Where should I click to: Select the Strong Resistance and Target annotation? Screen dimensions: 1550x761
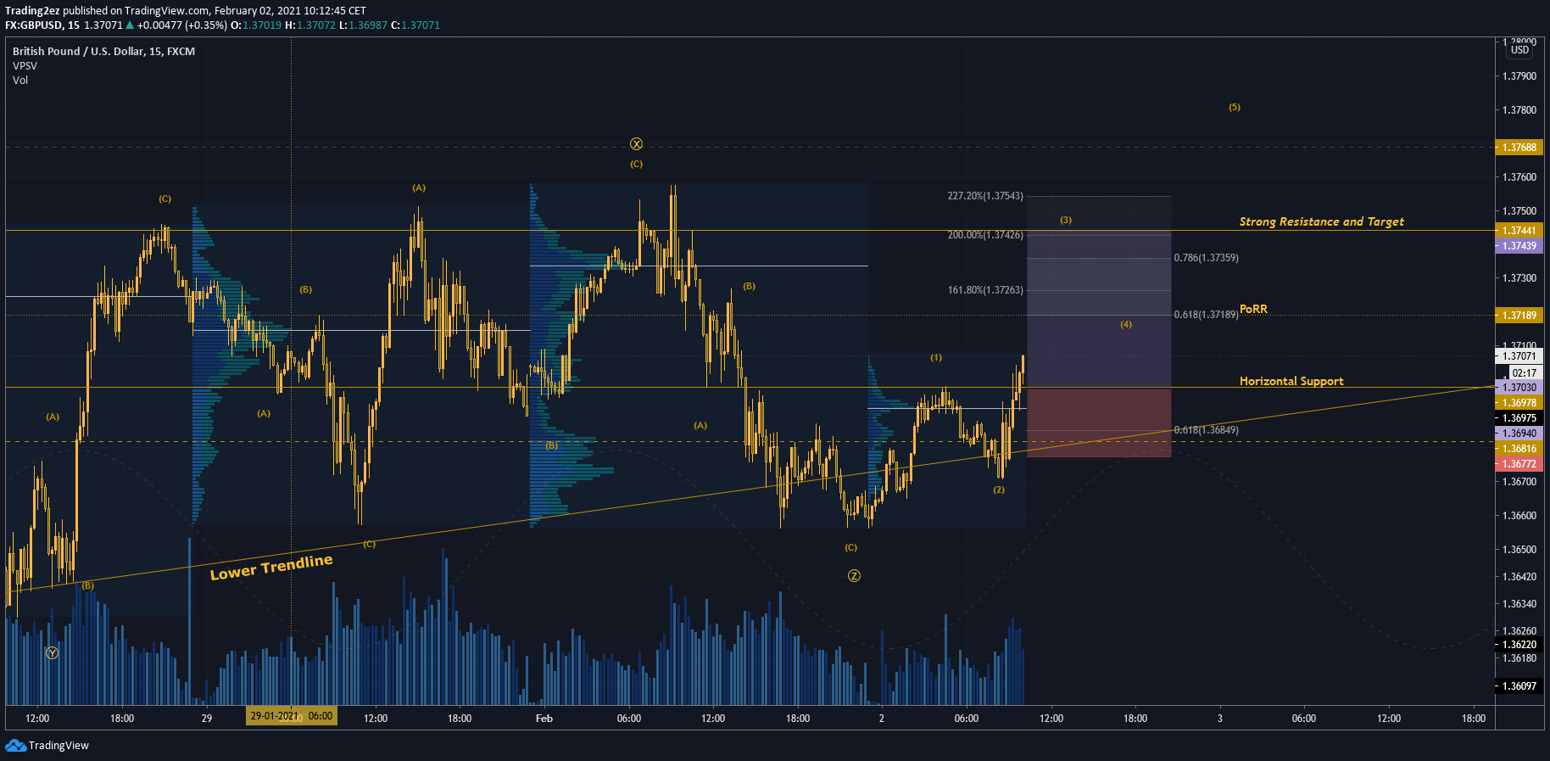tap(1321, 221)
